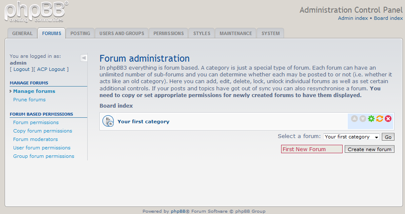Go to the Maintenance tab
Screen dimensions: 405x214
(x=236, y=33)
